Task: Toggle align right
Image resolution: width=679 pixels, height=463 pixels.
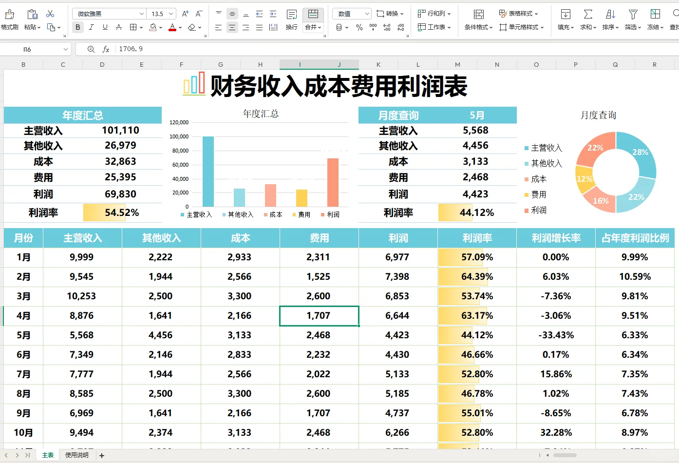Action: [x=246, y=27]
